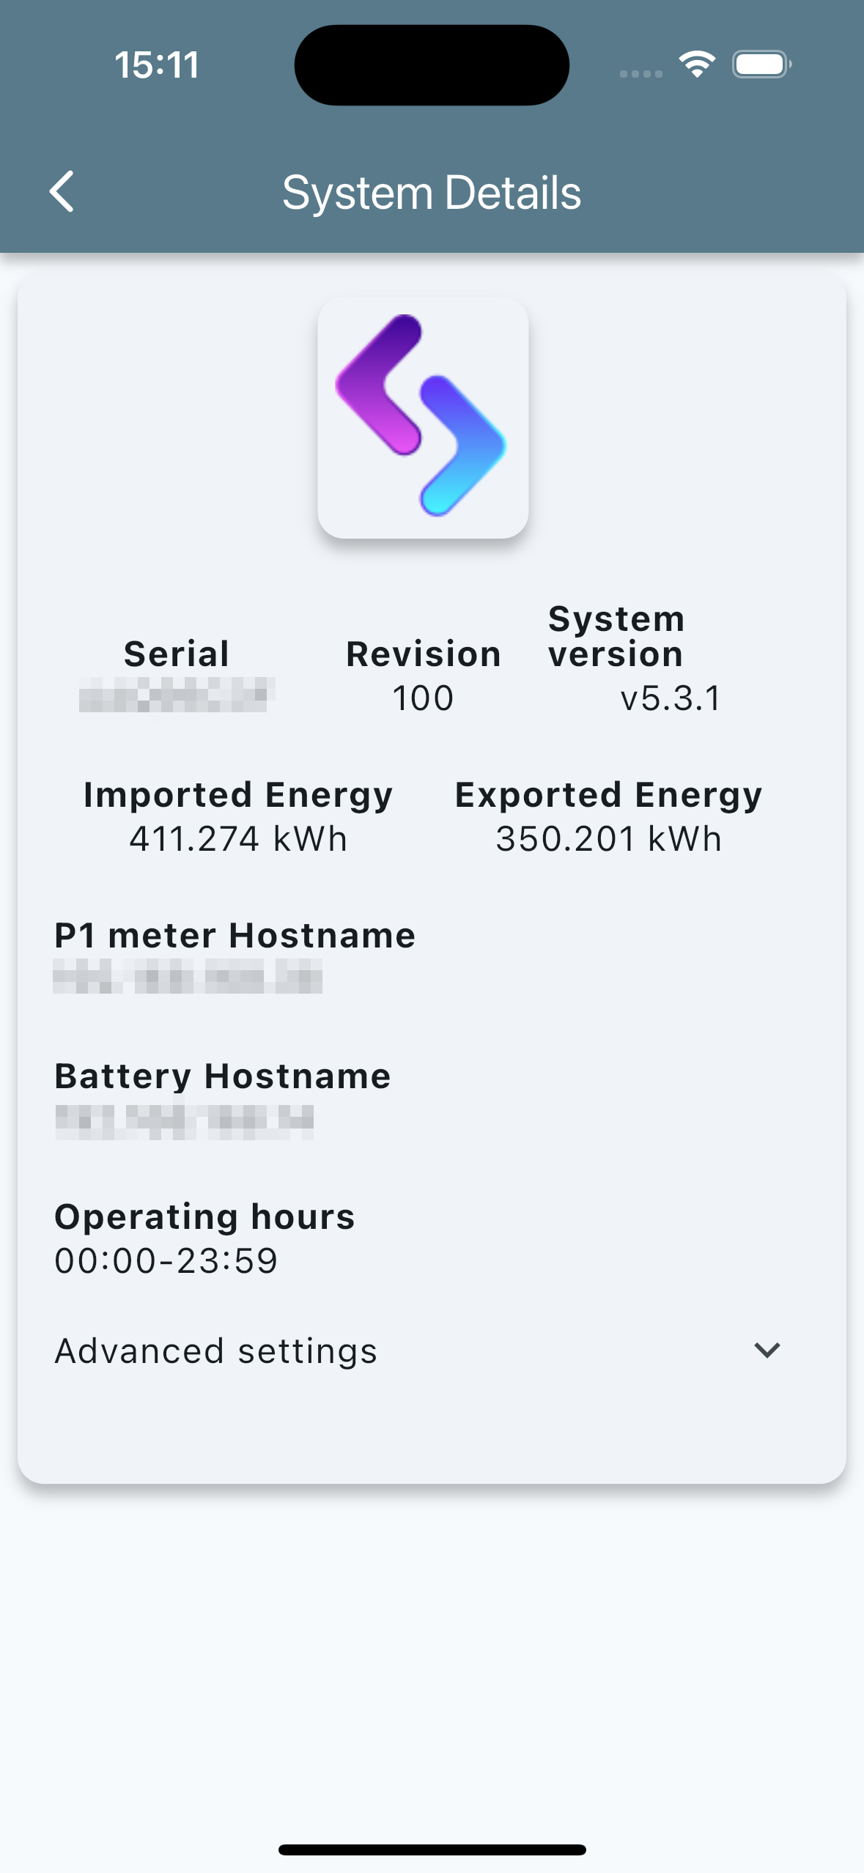
Task: Tap the clock time in status bar
Action: coord(157,64)
